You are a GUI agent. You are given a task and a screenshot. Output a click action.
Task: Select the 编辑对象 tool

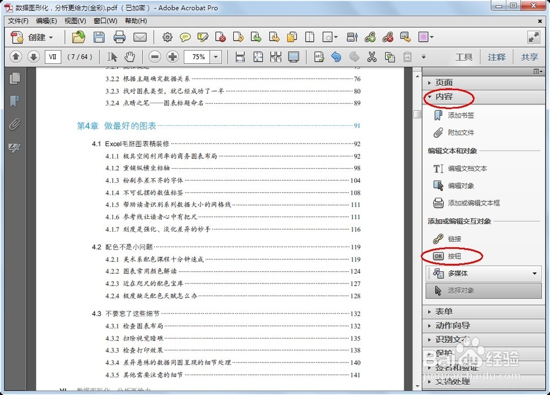coord(459,186)
